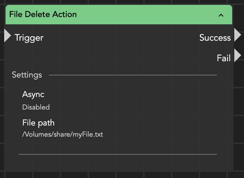Click the Fail label
244x178 pixels.
click(x=223, y=58)
